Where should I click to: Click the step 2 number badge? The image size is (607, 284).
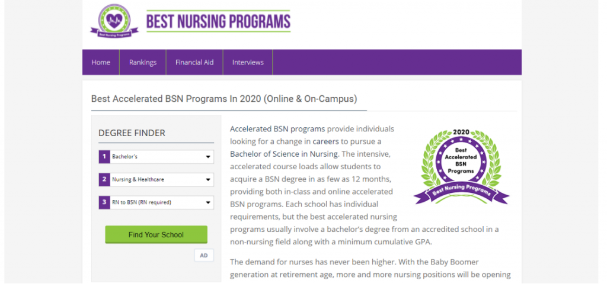point(104,179)
